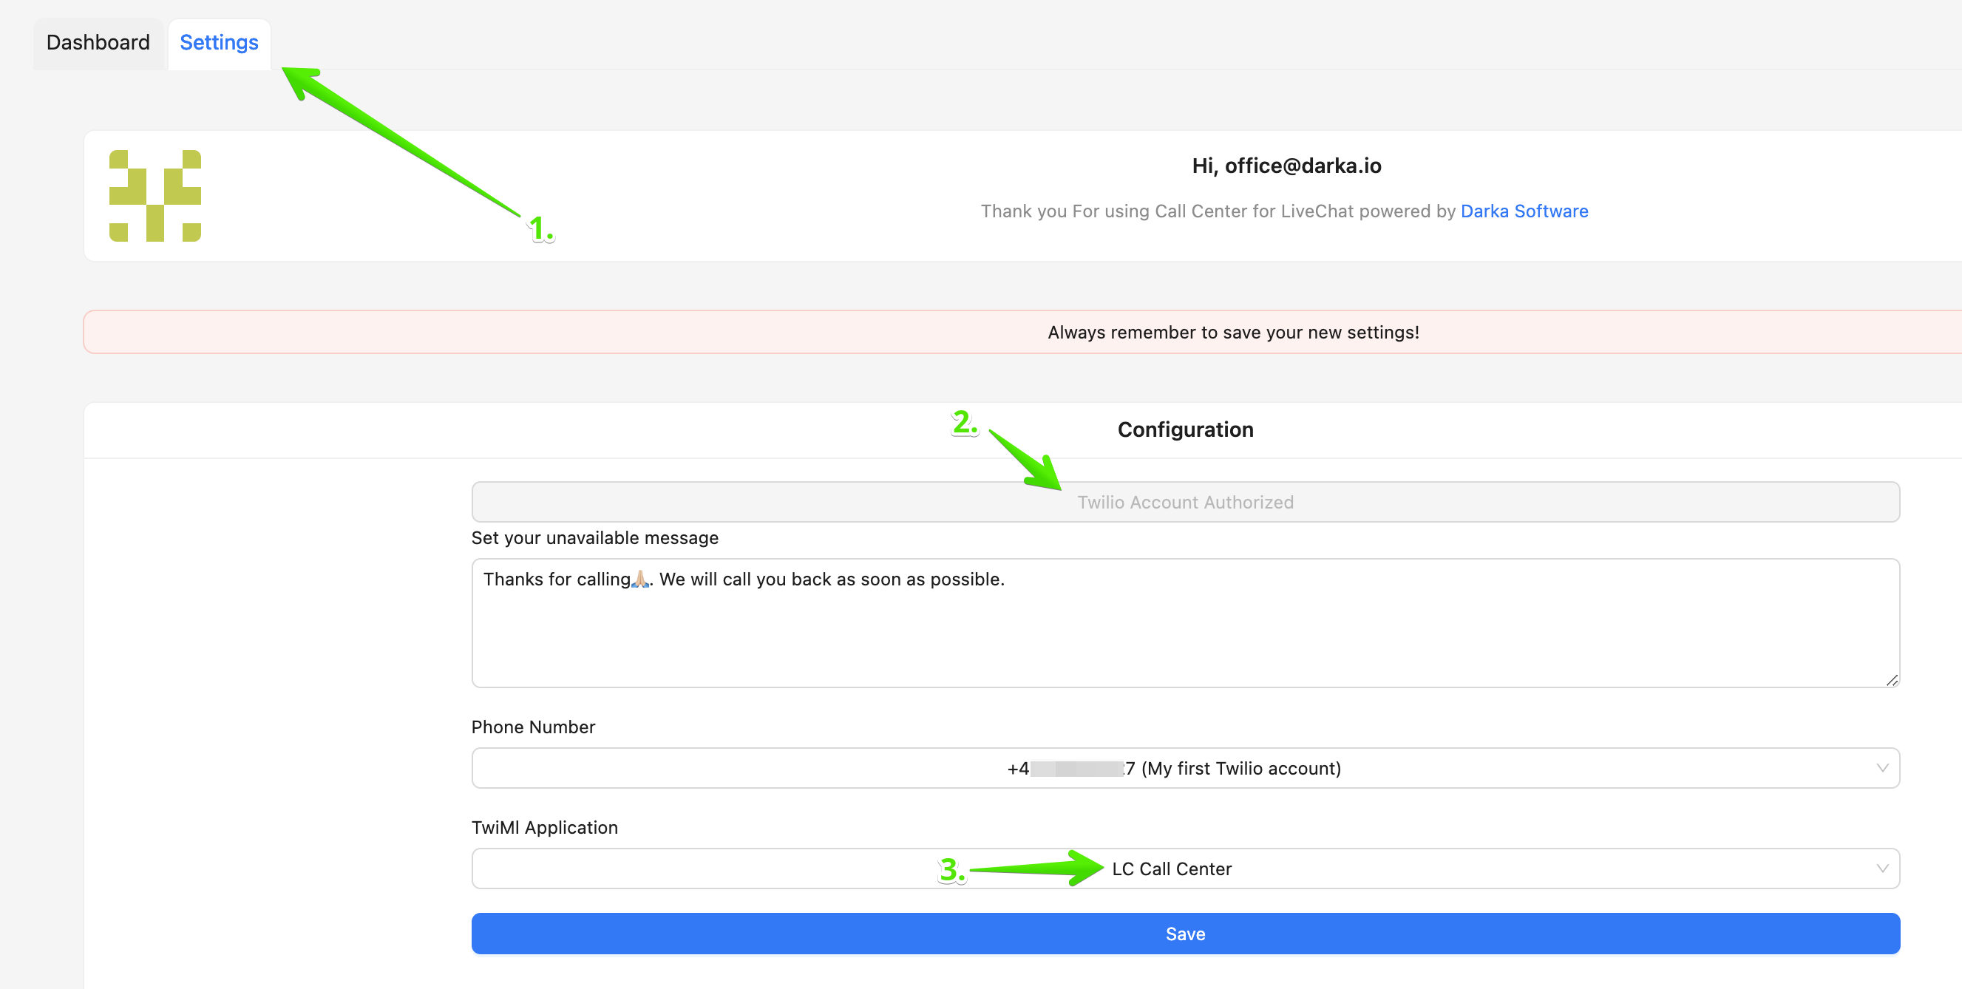Click the Darka Software app logo
Screen dimensions: 1962x989
point(155,197)
